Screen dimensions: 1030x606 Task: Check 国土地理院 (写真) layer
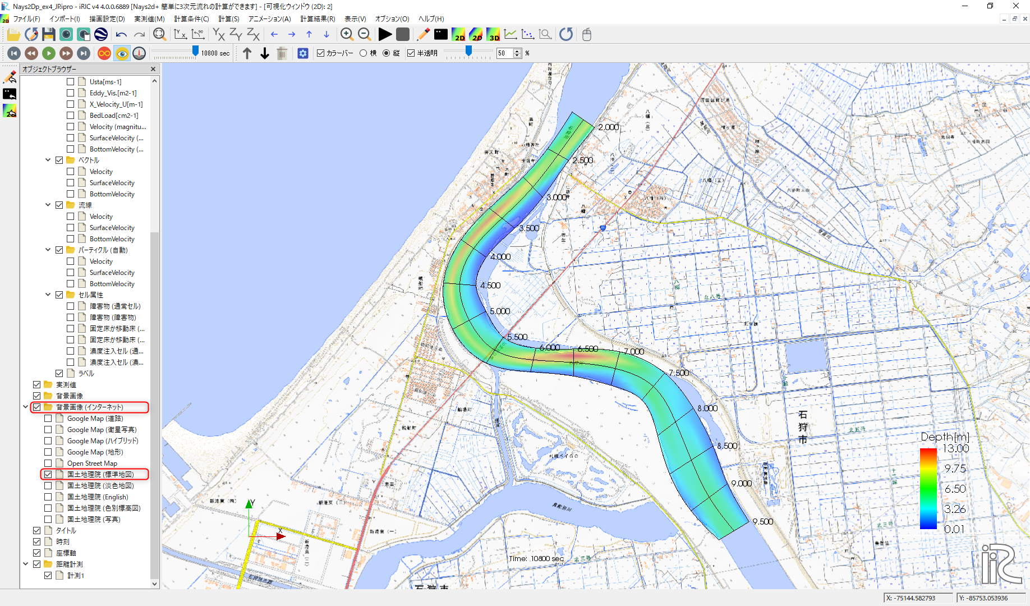pyautogui.click(x=48, y=520)
